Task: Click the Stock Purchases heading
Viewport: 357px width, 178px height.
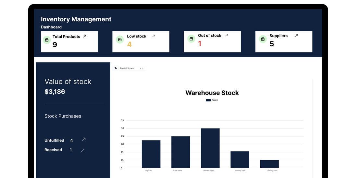Action: (x=63, y=116)
